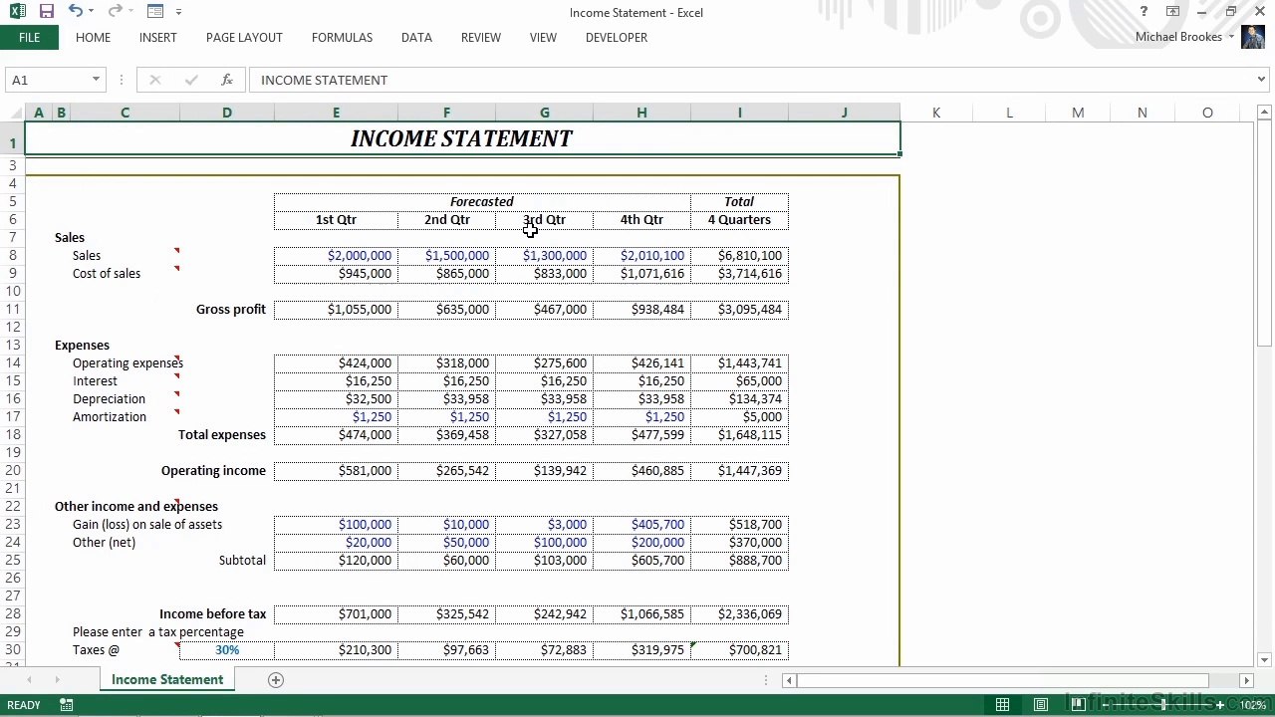The image size is (1275, 717).
Task: Open the PAGE LAYOUT ribbon tab
Action: 244,38
